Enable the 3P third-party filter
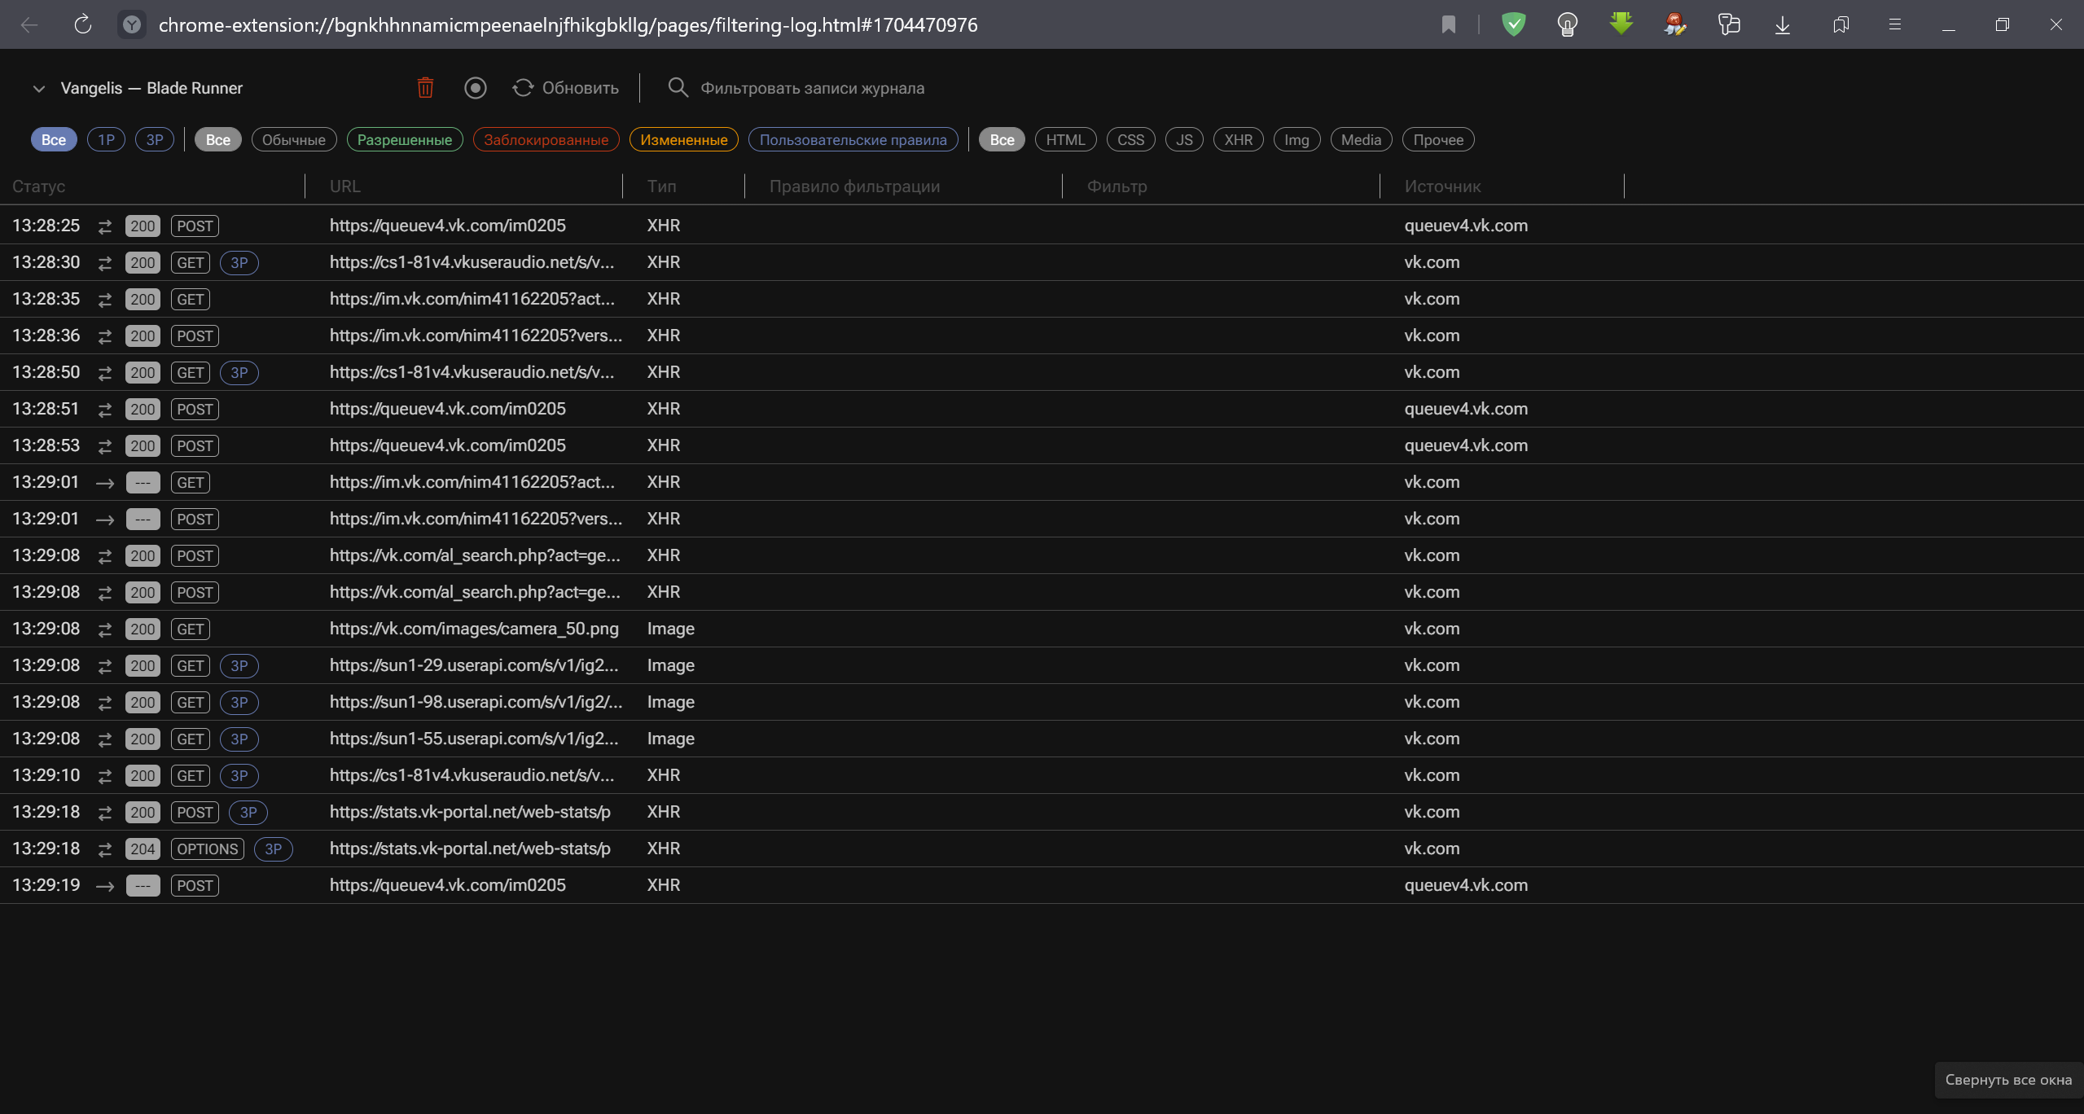The image size is (2084, 1114). point(154,139)
